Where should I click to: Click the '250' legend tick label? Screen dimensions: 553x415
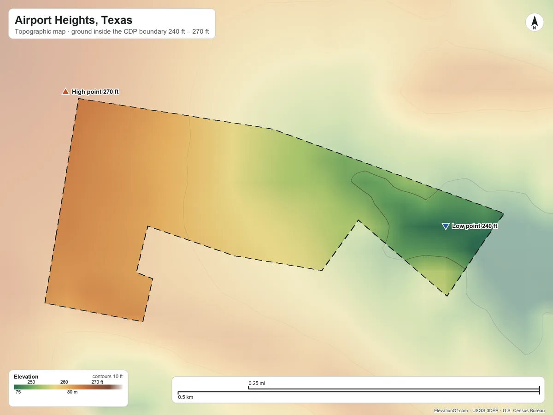(x=31, y=382)
